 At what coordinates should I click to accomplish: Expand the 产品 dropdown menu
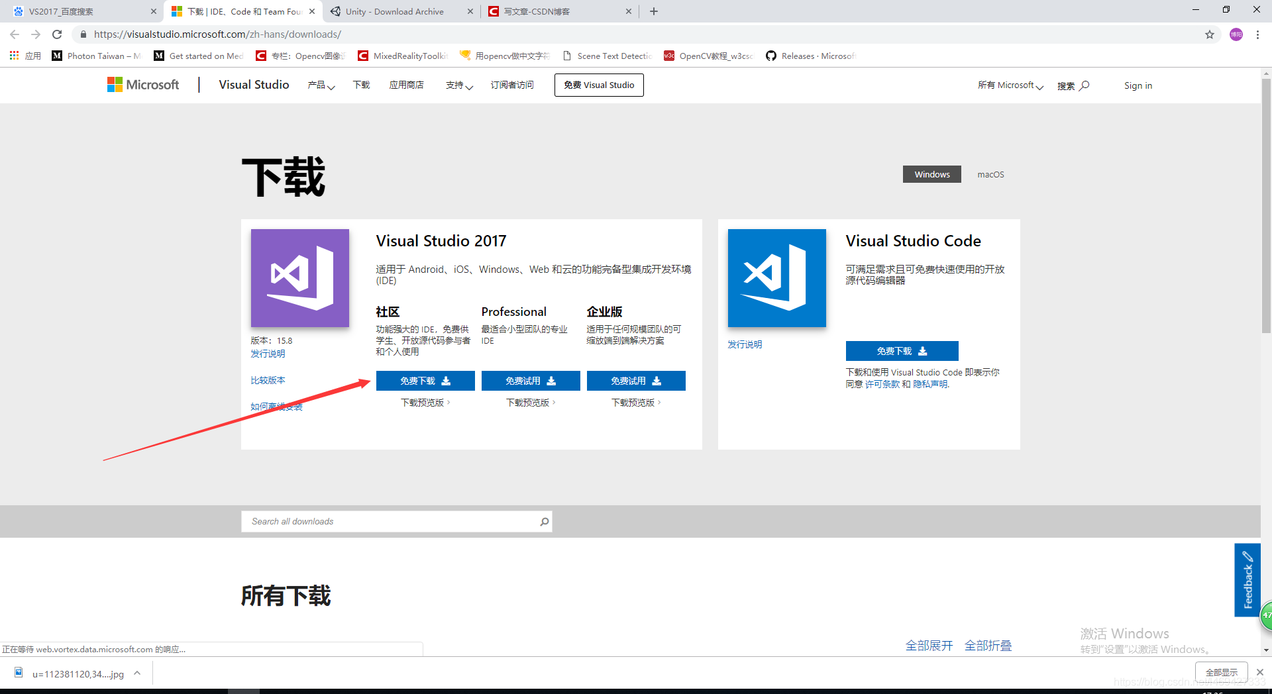pos(321,85)
